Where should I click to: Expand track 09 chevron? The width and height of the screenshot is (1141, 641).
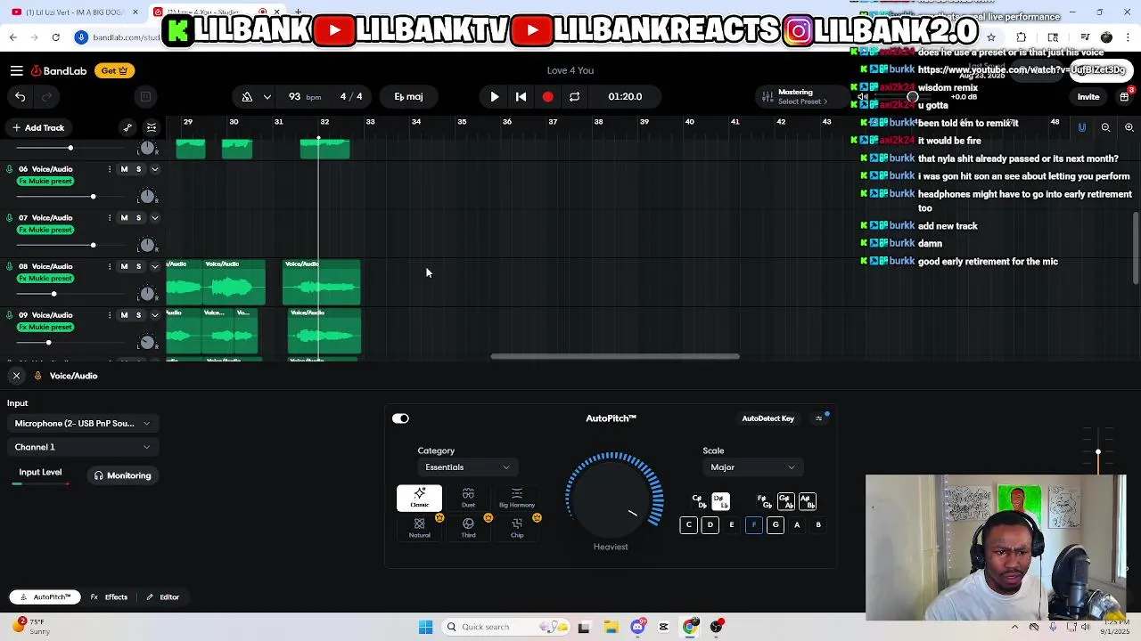tap(154, 315)
